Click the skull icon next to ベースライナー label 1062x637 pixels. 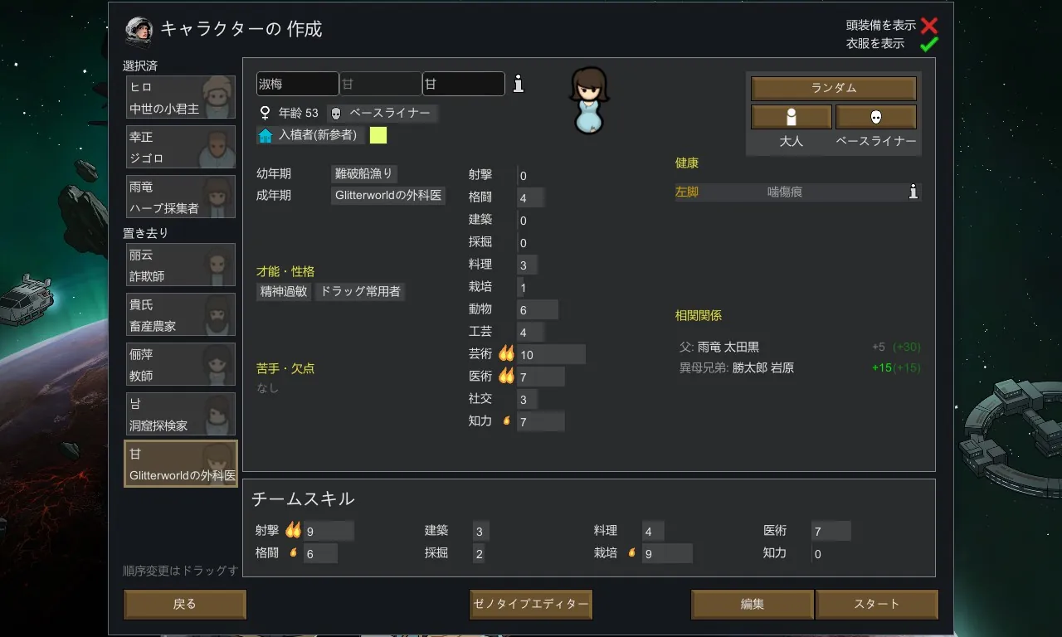[x=336, y=114]
